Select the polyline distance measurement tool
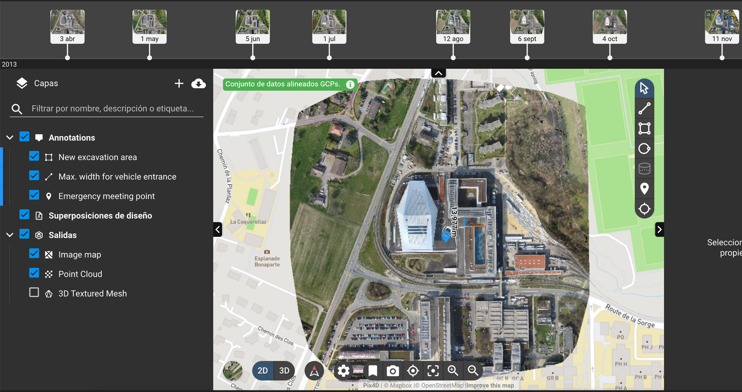 click(x=644, y=109)
